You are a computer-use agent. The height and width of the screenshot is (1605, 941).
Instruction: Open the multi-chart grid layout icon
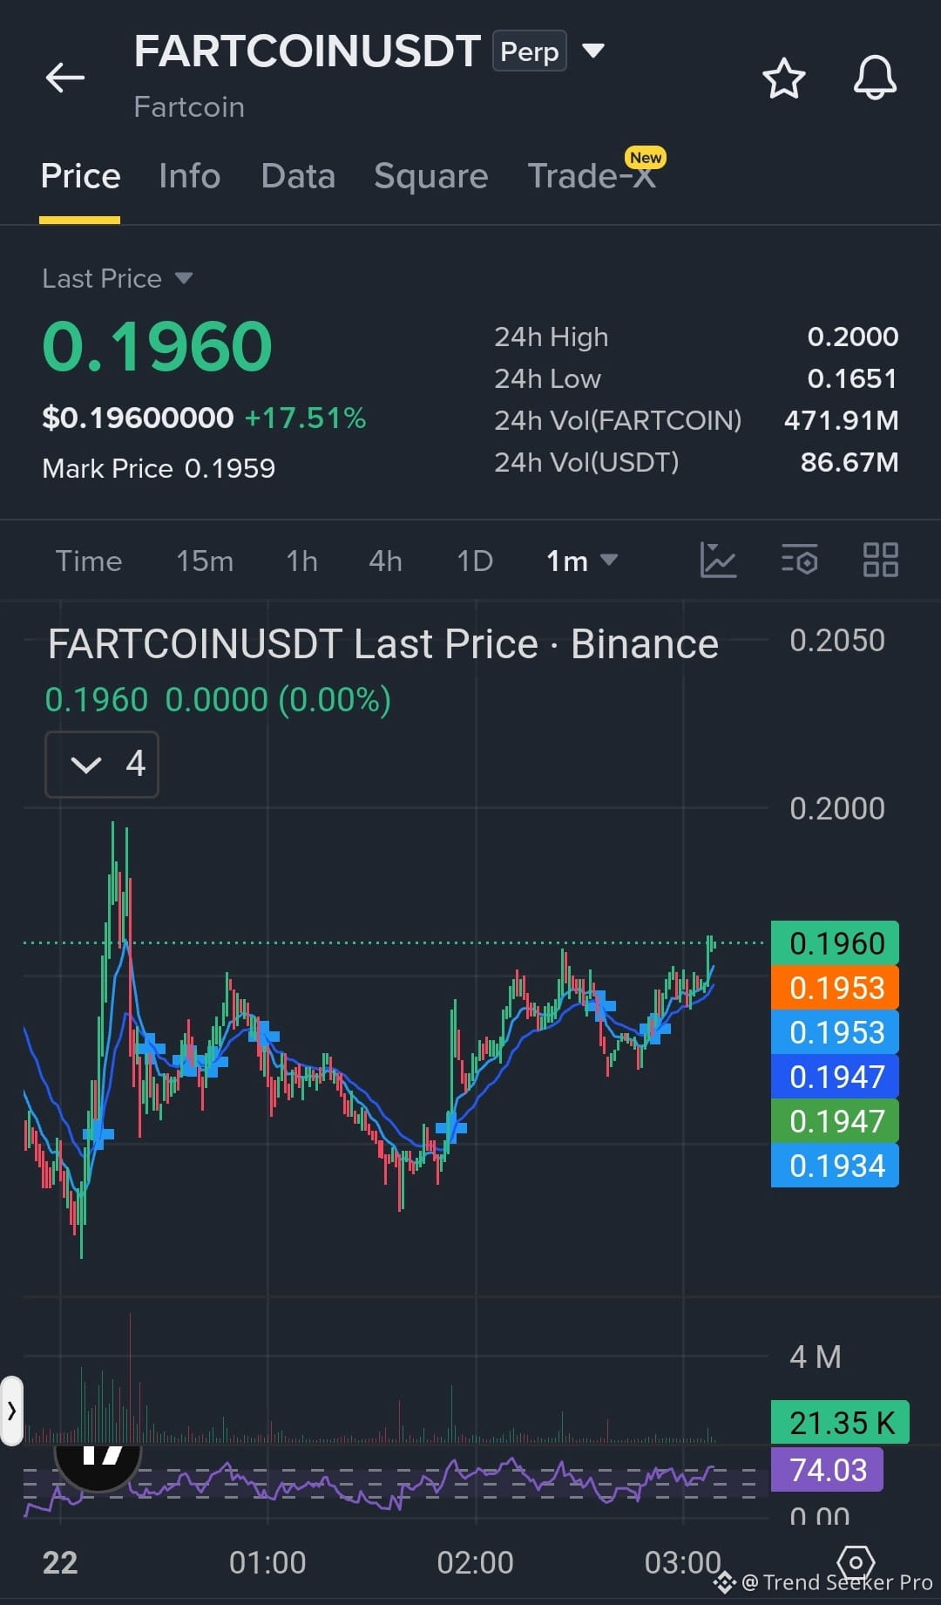click(x=880, y=560)
